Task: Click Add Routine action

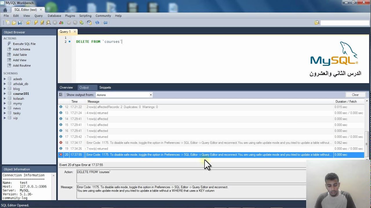Action: pyautogui.click(x=22, y=66)
